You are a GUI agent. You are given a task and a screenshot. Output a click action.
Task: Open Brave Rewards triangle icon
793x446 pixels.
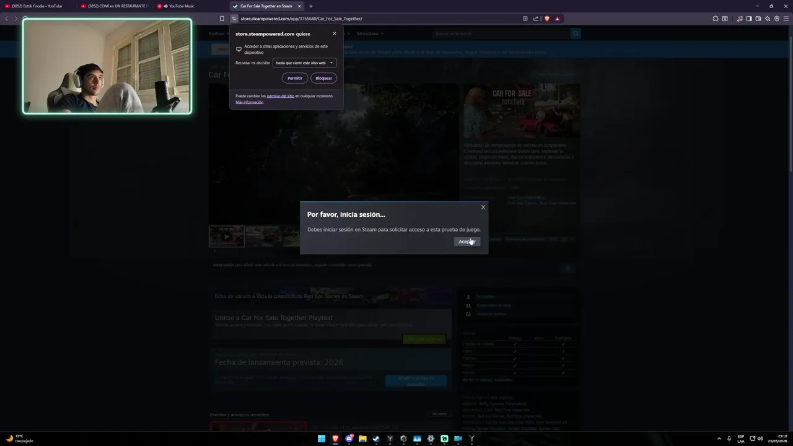point(557,19)
